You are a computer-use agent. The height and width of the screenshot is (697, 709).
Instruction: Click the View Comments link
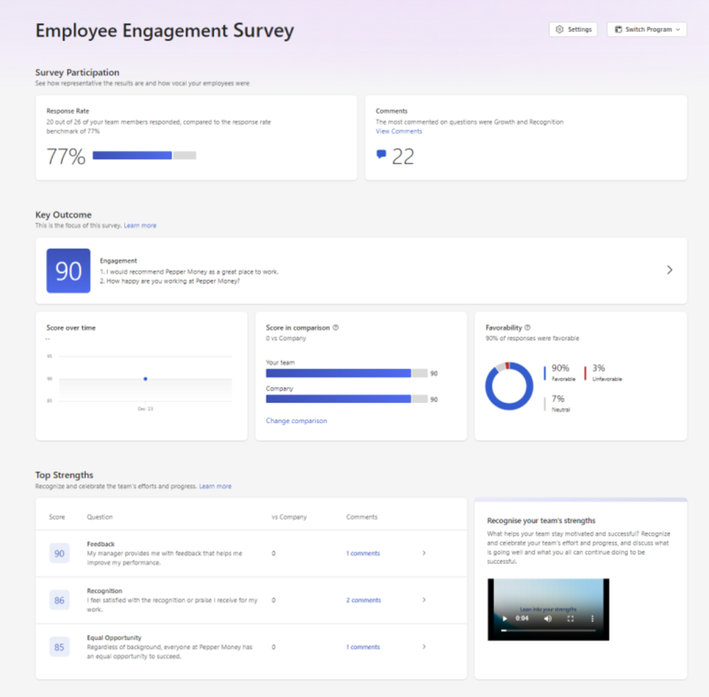pyautogui.click(x=399, y=131)
